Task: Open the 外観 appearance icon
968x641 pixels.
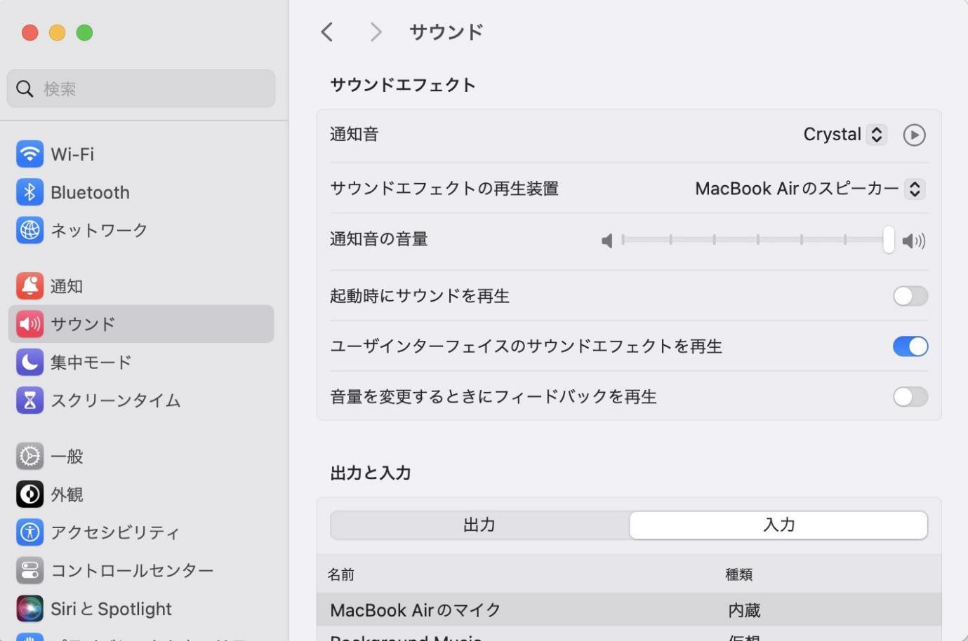Action: click(29, 494)
